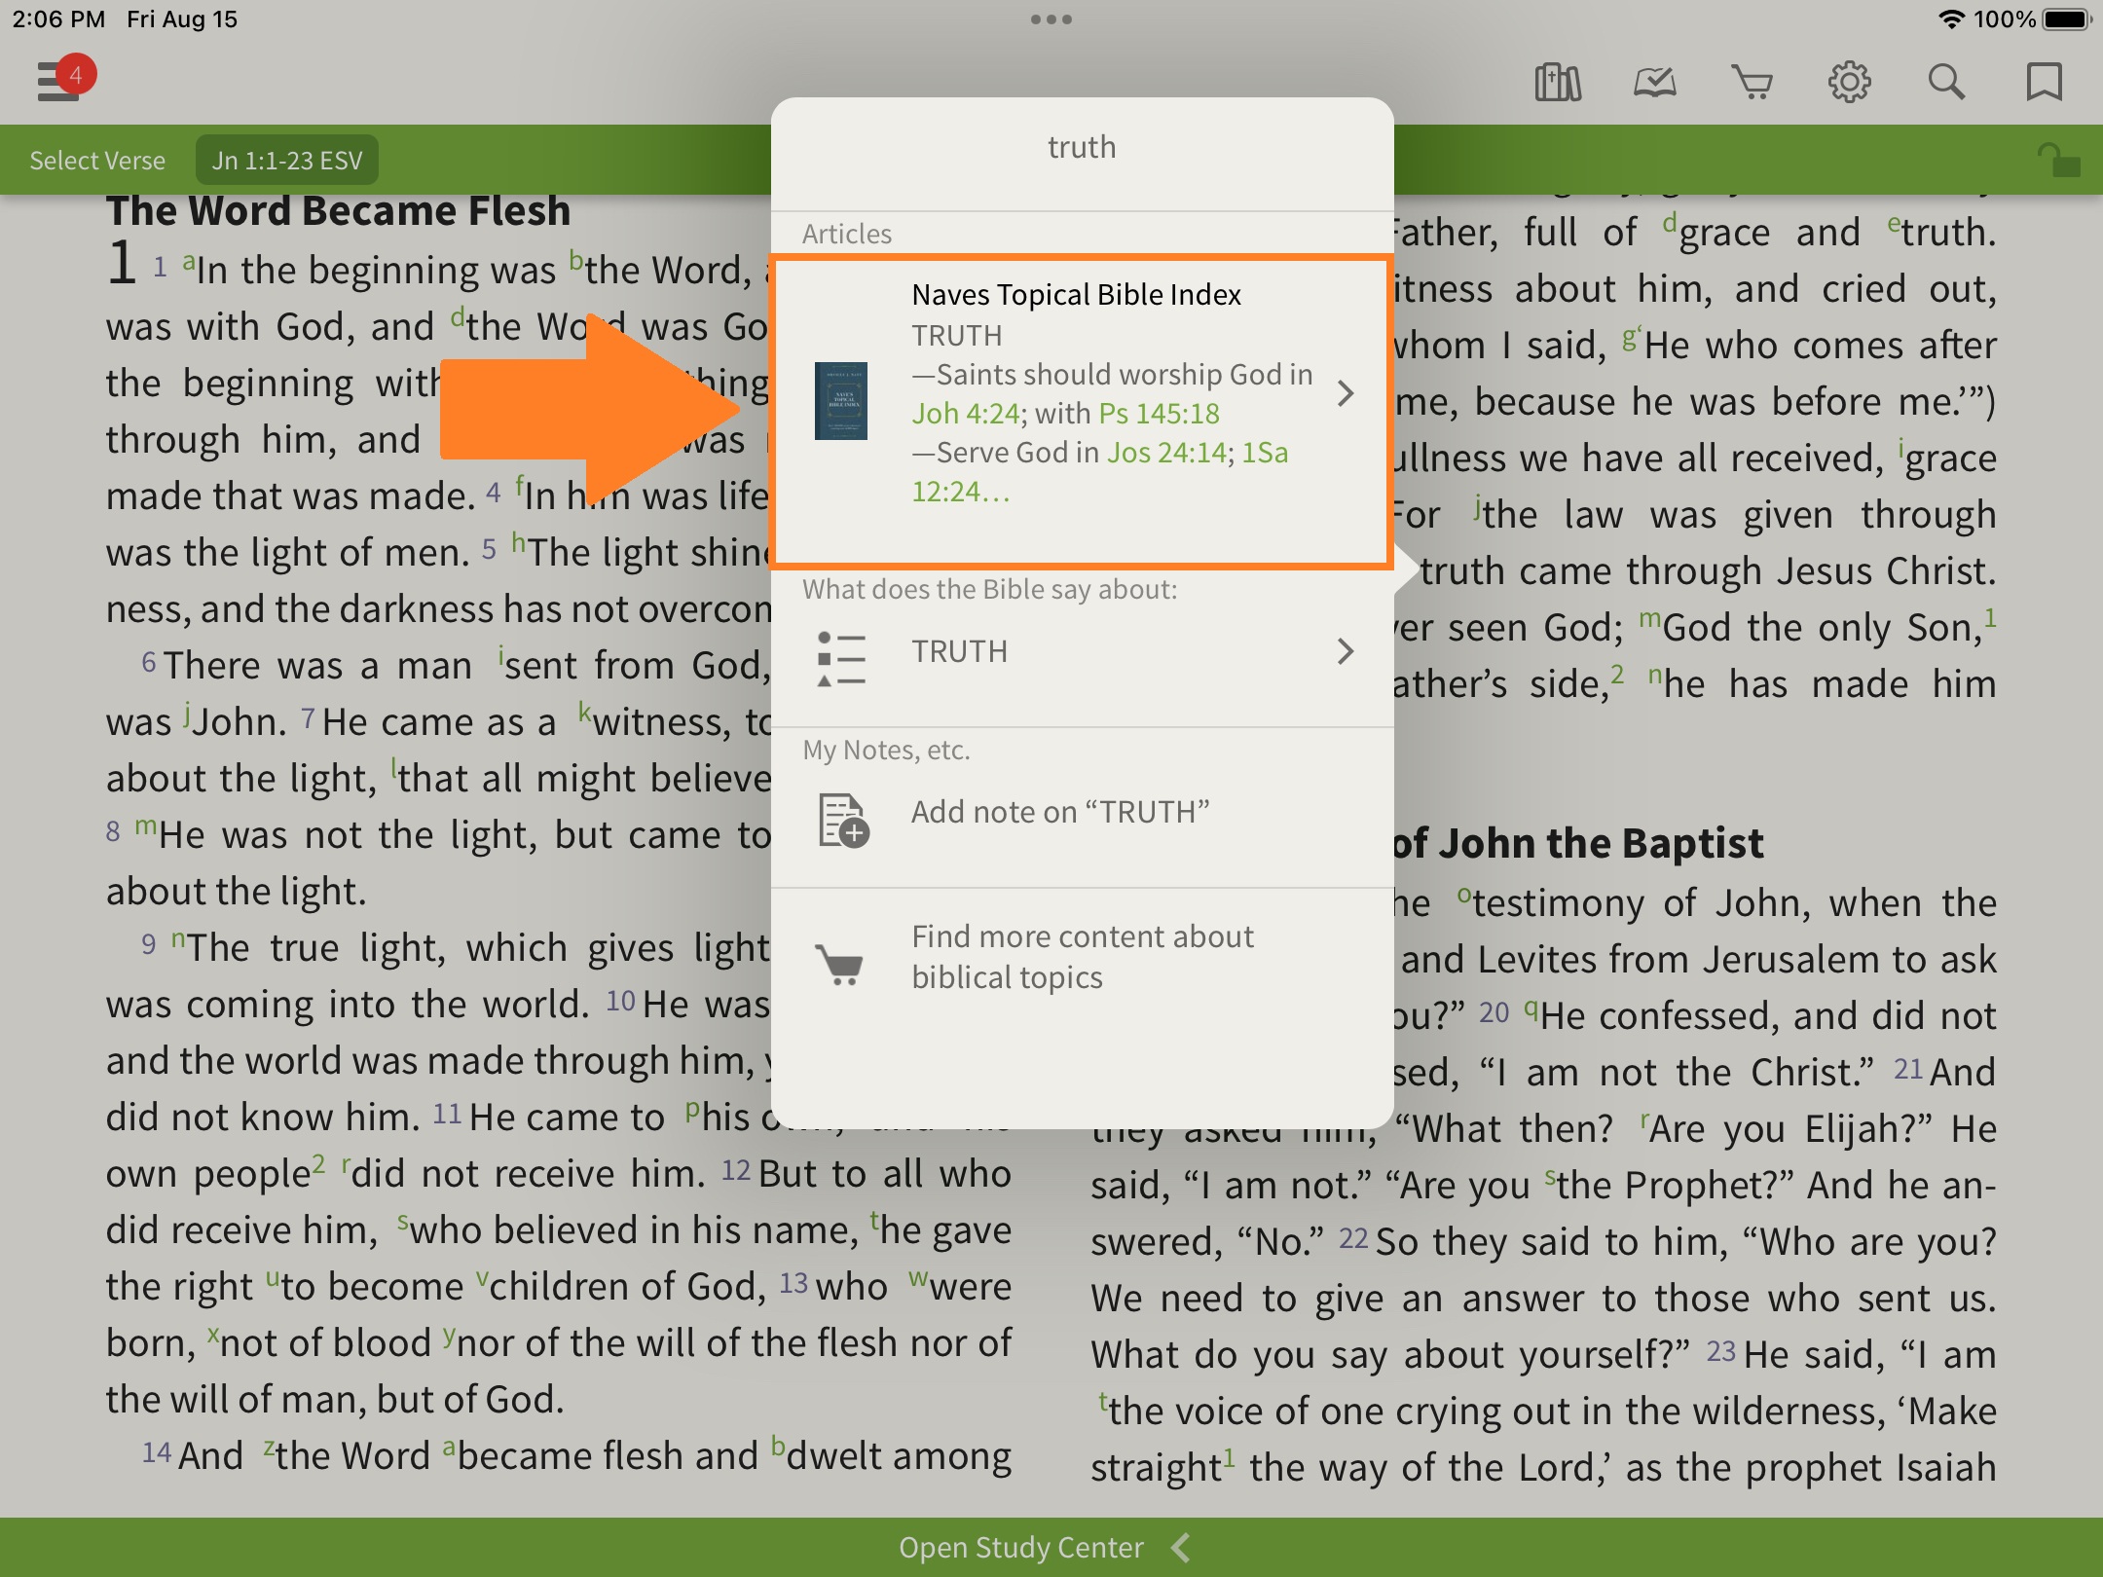Expand the Naves Topical Bible Index chevron
The height and width of the screenshot is (1577, 2103).
(1346, 393)
